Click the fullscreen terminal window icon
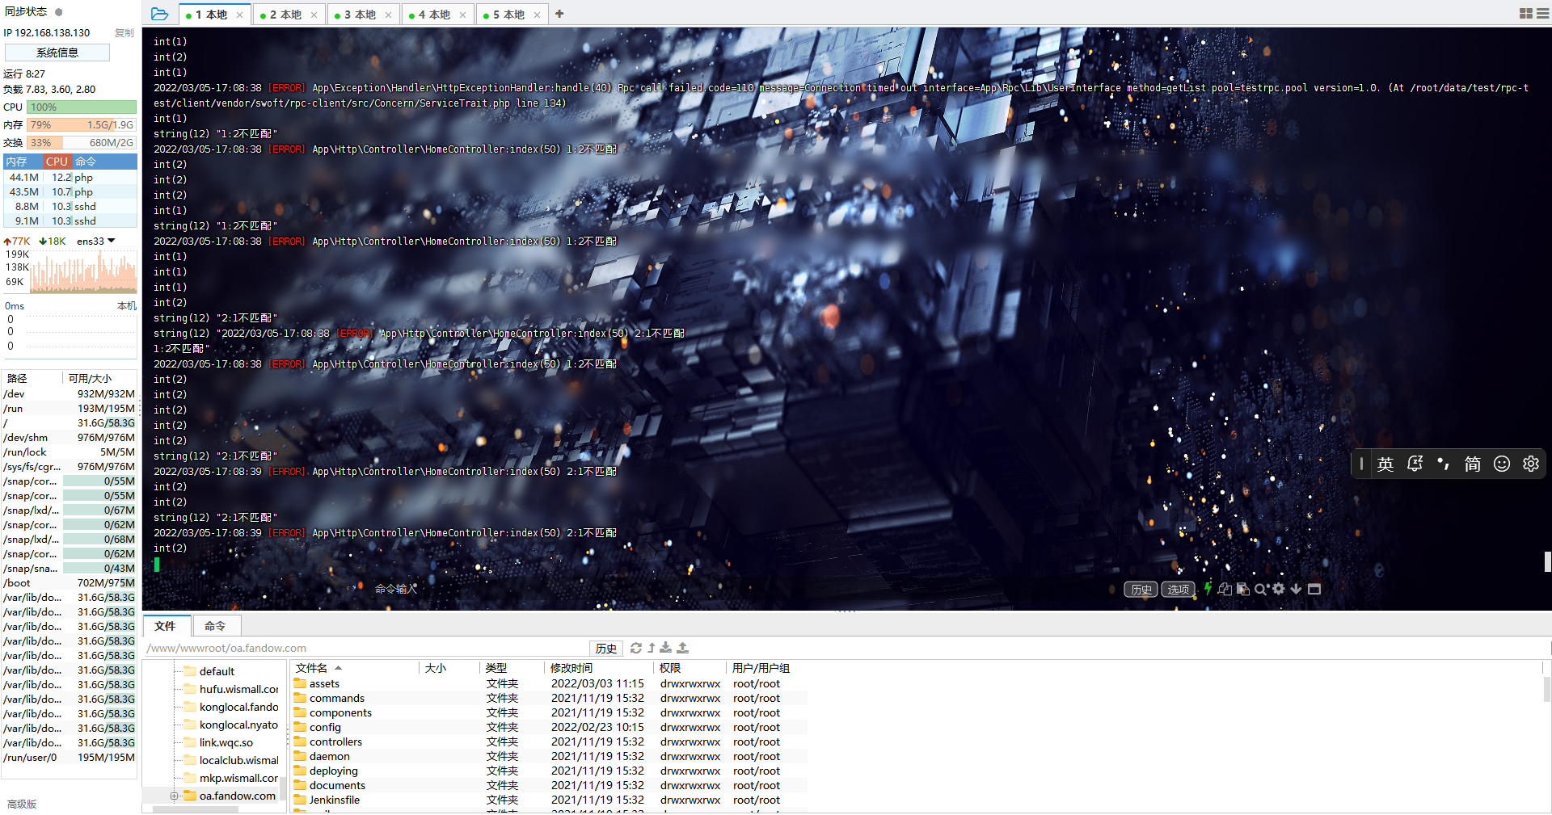The height and width of the screenshot is (815, 1552). tap(1314, 589)
